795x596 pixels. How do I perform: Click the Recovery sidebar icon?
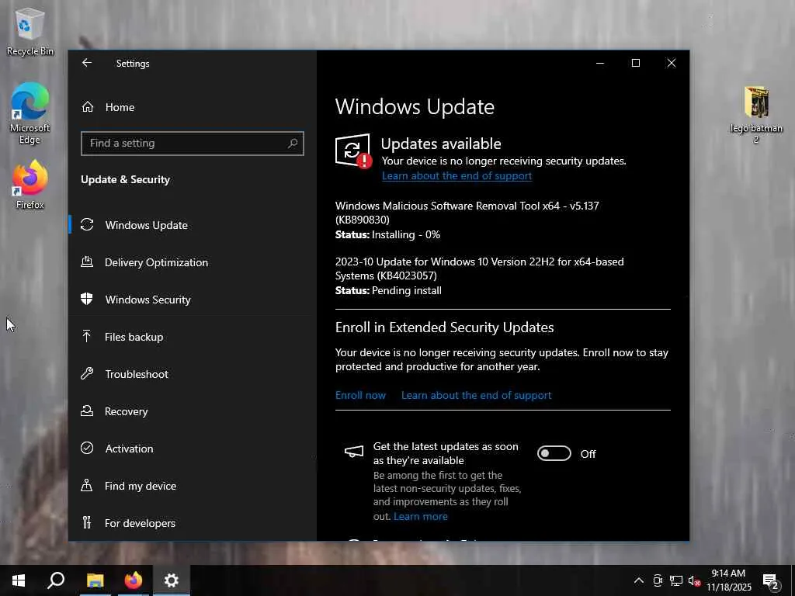tap(87, 411)
